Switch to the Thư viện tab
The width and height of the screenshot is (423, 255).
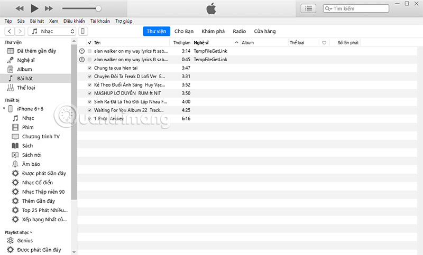tap(157, 31)
